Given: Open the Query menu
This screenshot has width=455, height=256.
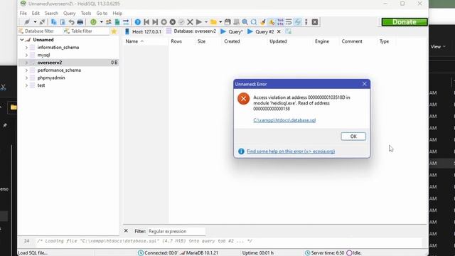Looking at the screenshot, I should pos(70,13).
